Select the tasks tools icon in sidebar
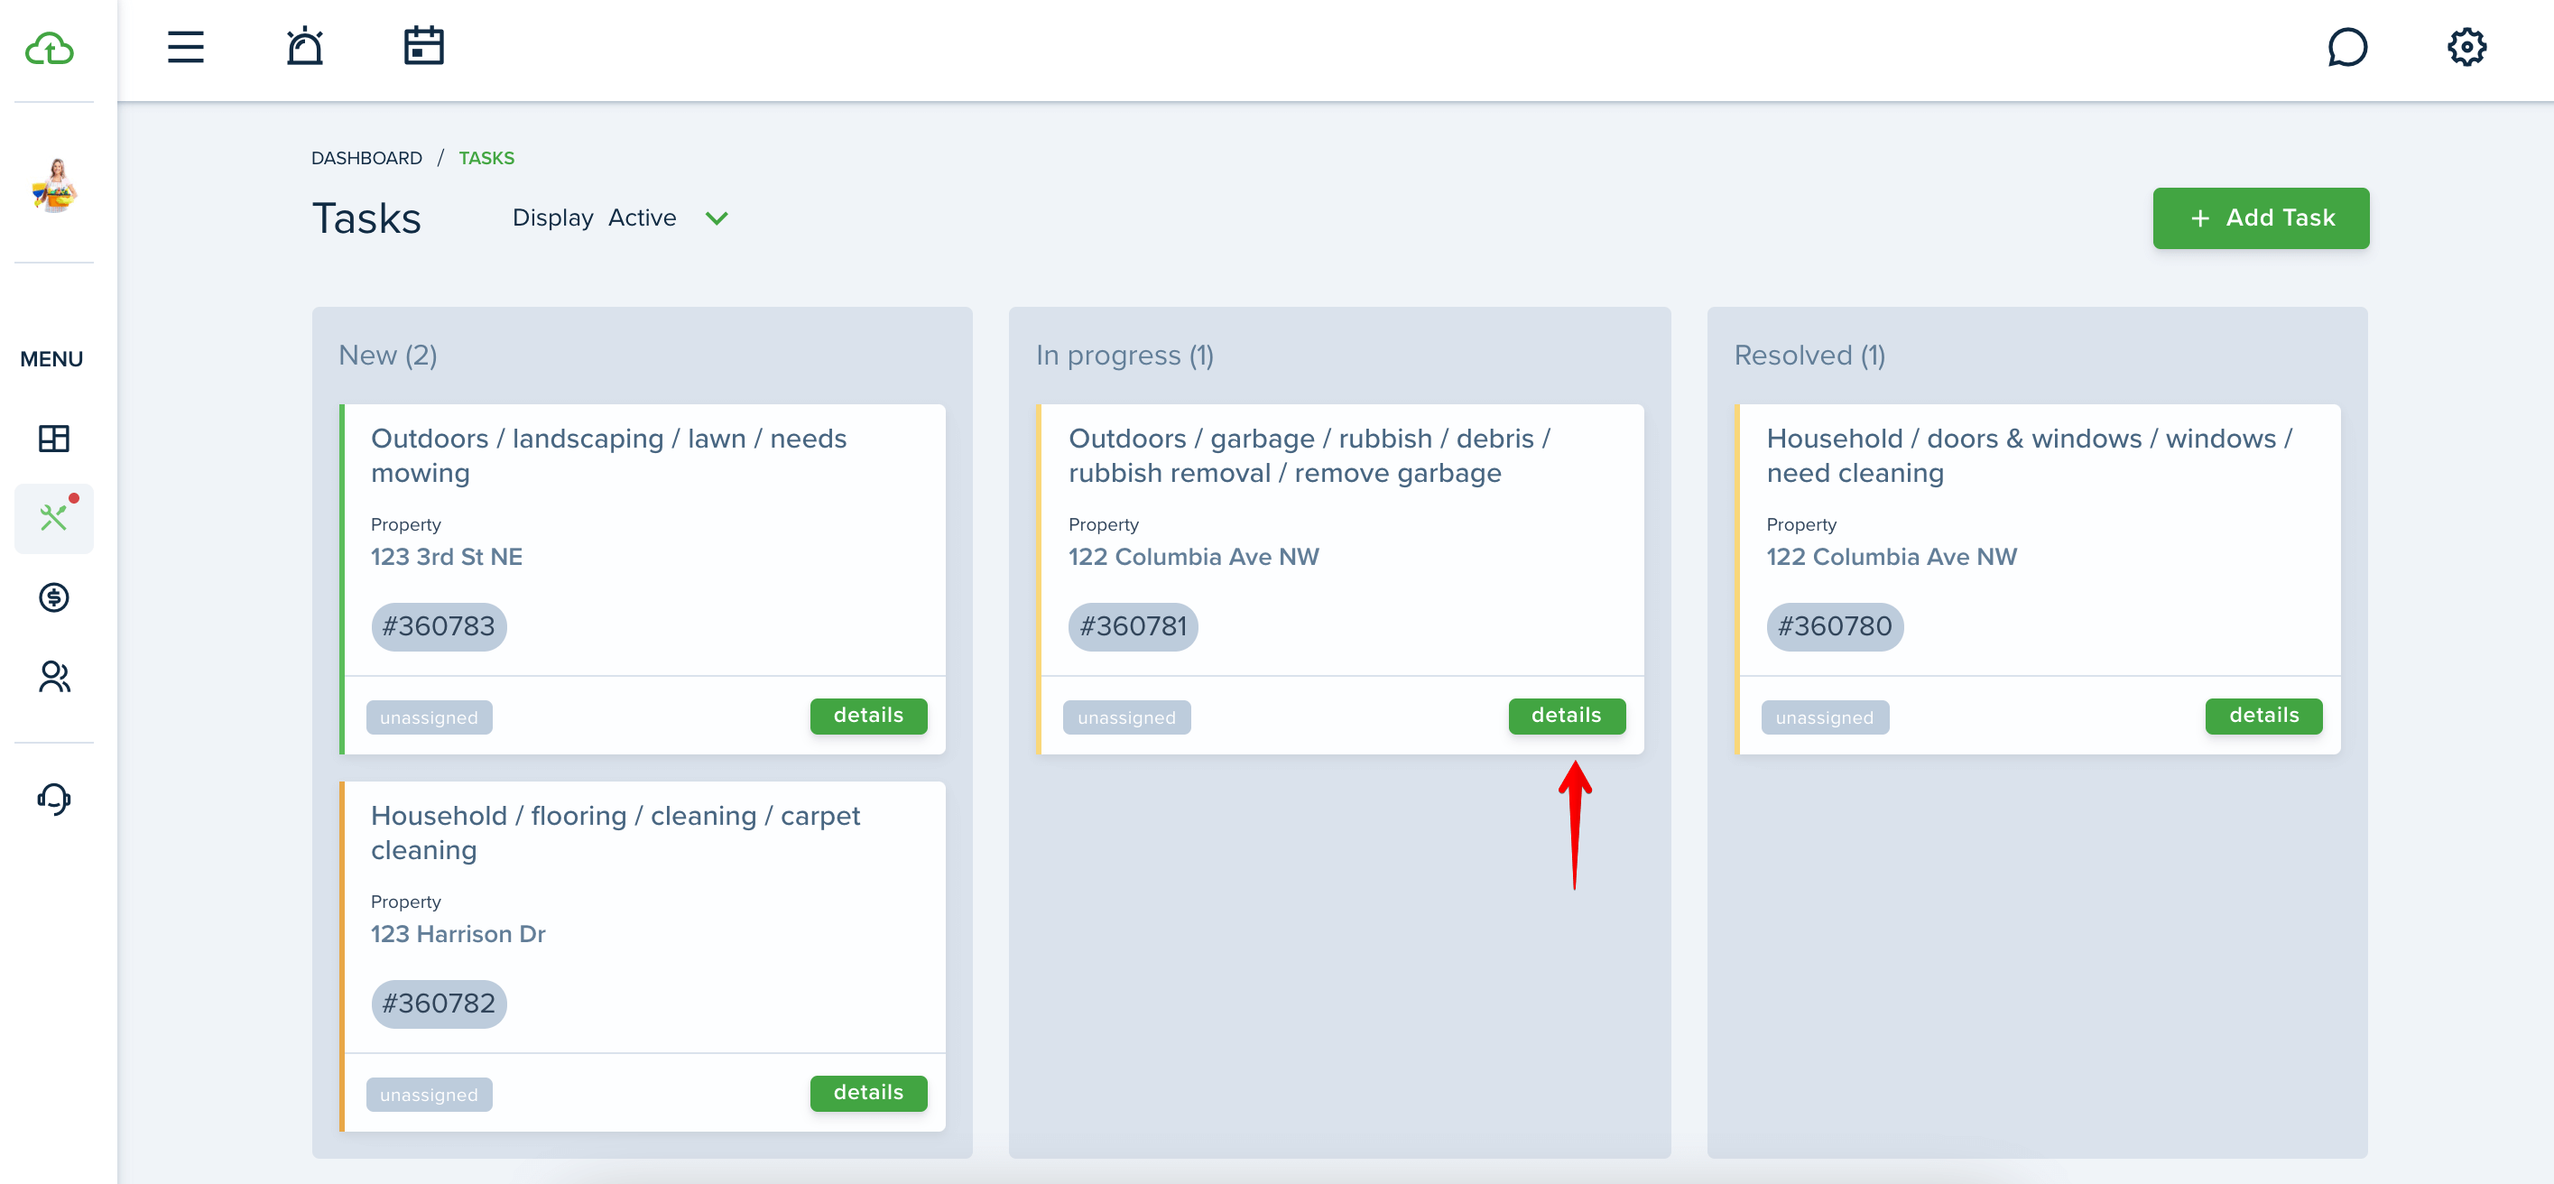2554x1184 pixels. [x=53, y=518]
